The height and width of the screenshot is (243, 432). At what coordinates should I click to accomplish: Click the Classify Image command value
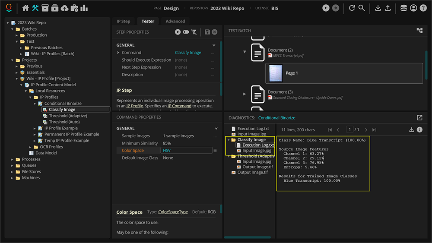188,53
